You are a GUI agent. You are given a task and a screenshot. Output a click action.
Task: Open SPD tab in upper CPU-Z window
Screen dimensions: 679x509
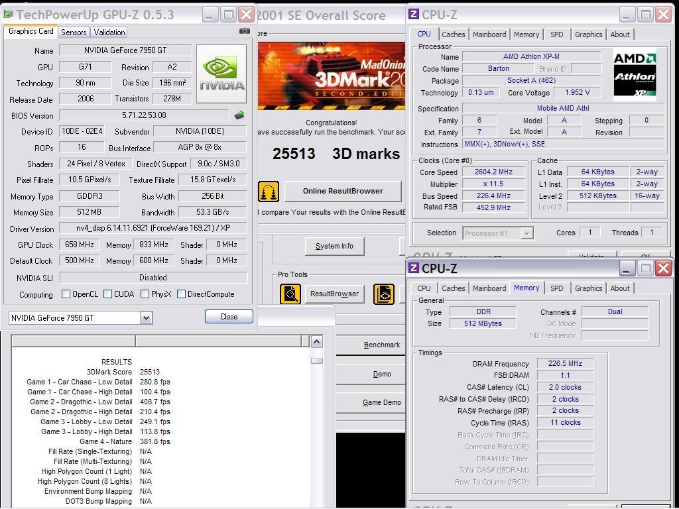click(x=557, y=34)
